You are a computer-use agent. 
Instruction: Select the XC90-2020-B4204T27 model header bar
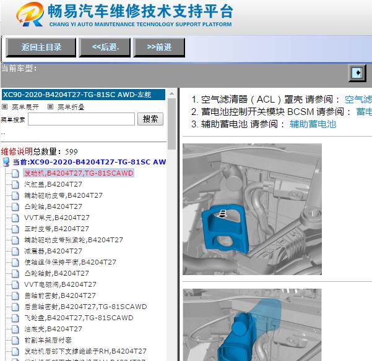(84, 95)
